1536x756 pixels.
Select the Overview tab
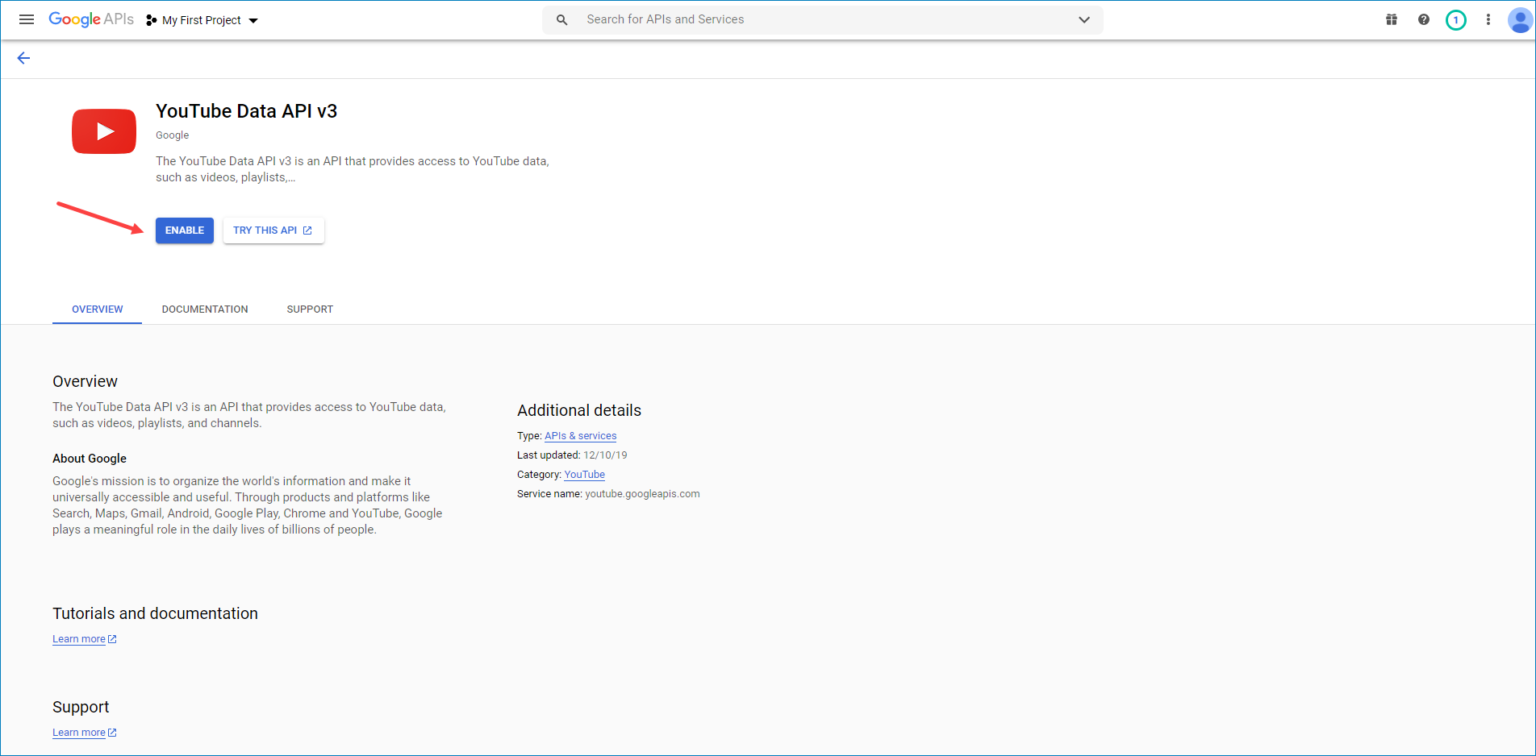98,309
